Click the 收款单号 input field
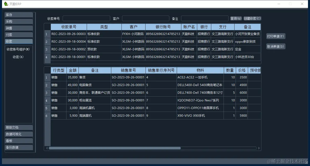Image resolution: width=310 pixels, height=166 pixels. pos(86,18)
